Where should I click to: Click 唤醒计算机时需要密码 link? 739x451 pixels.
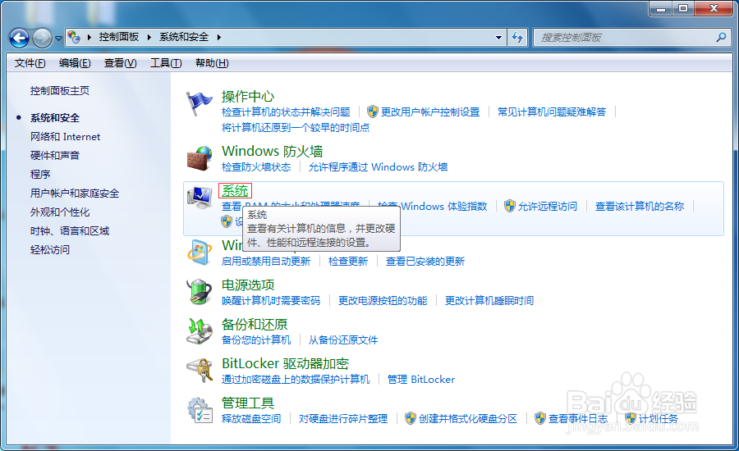[x=271, y=300]
